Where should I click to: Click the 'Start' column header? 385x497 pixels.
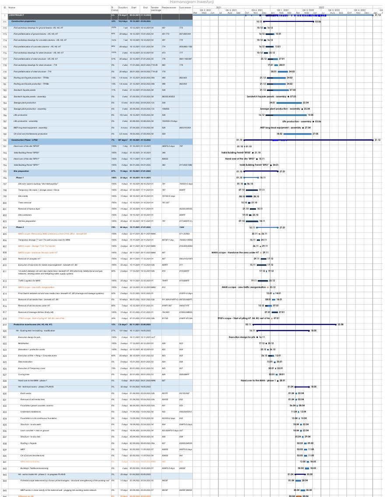[x=134, y=7]
